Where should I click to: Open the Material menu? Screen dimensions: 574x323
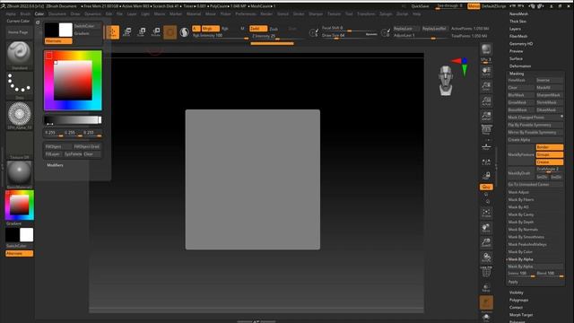194,14
